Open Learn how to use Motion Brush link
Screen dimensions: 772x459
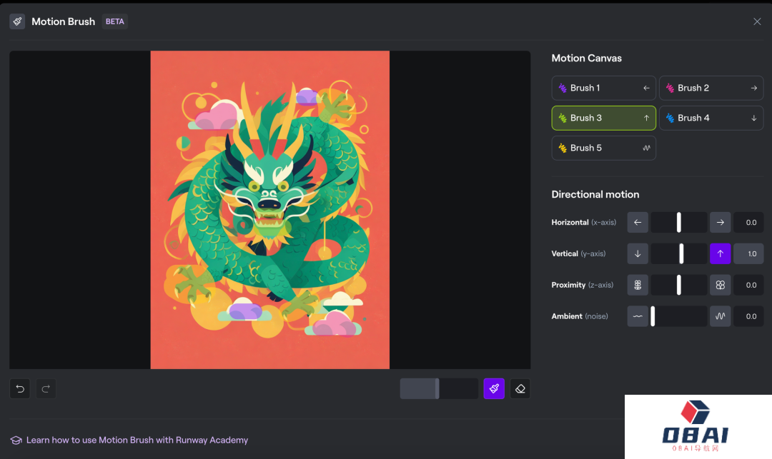[137, 440]
